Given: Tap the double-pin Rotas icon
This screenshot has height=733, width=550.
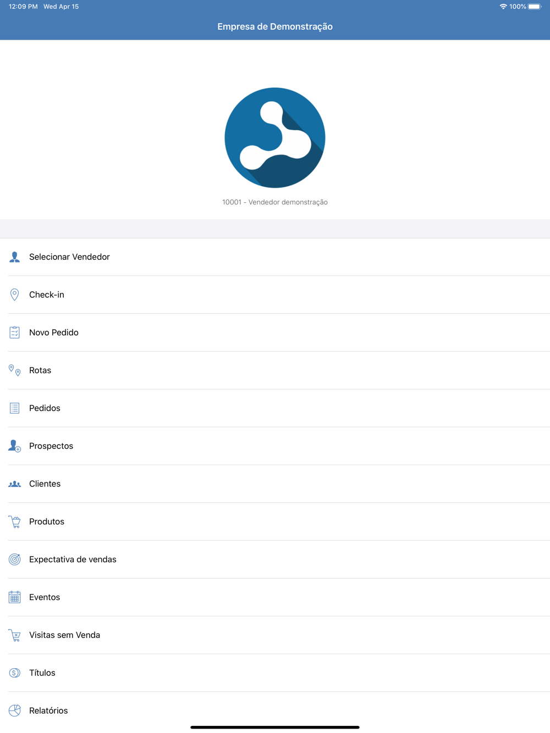Looking at the screenshot, I should click(15, 370).
